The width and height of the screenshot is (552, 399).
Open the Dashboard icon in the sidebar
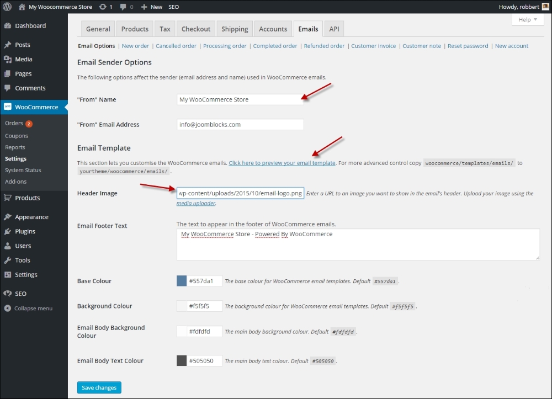(x=9, y=25)
